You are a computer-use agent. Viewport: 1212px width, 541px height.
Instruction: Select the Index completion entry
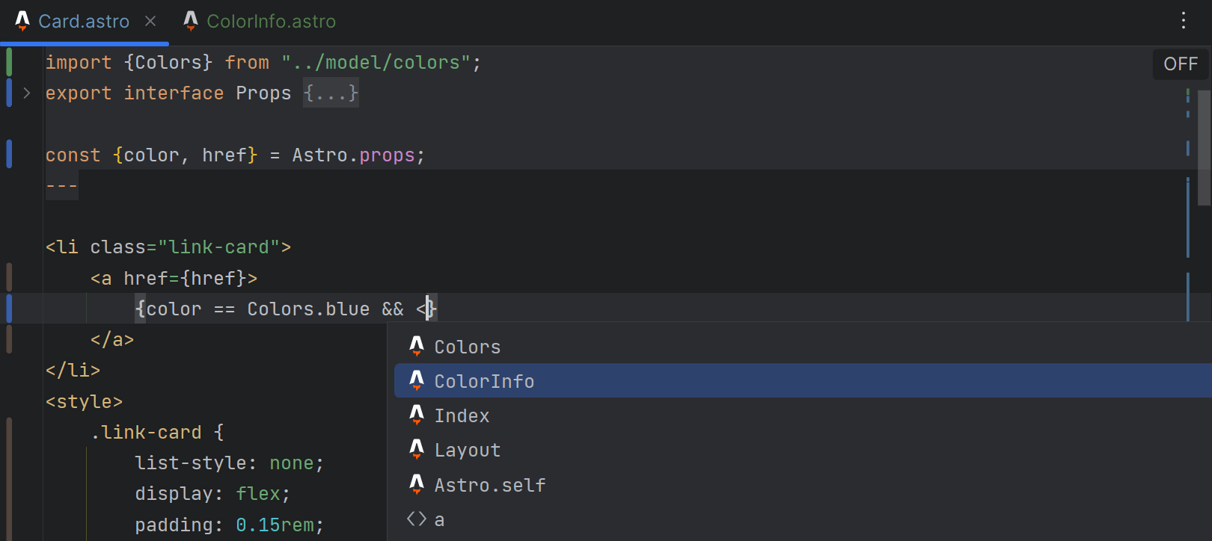(x=462, y=416)
